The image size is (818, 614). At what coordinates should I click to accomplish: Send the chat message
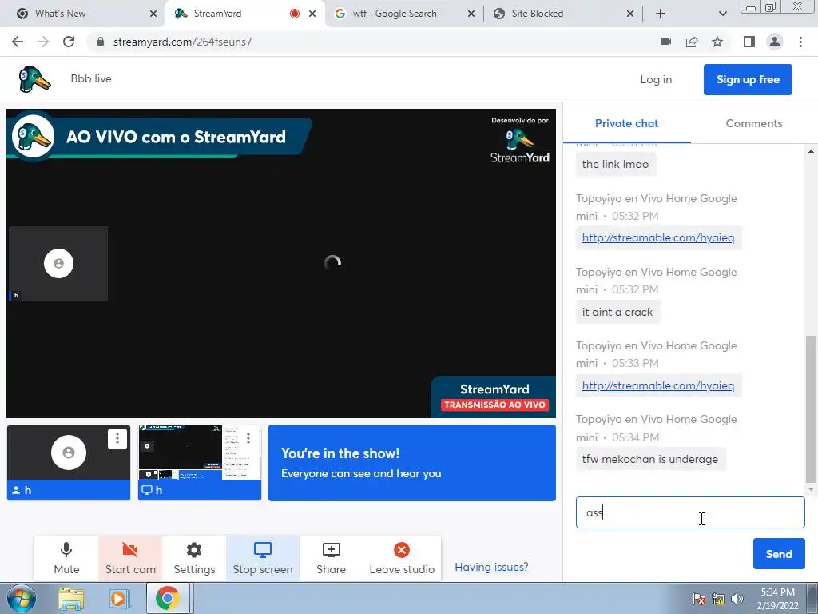(x=778, y=554)
